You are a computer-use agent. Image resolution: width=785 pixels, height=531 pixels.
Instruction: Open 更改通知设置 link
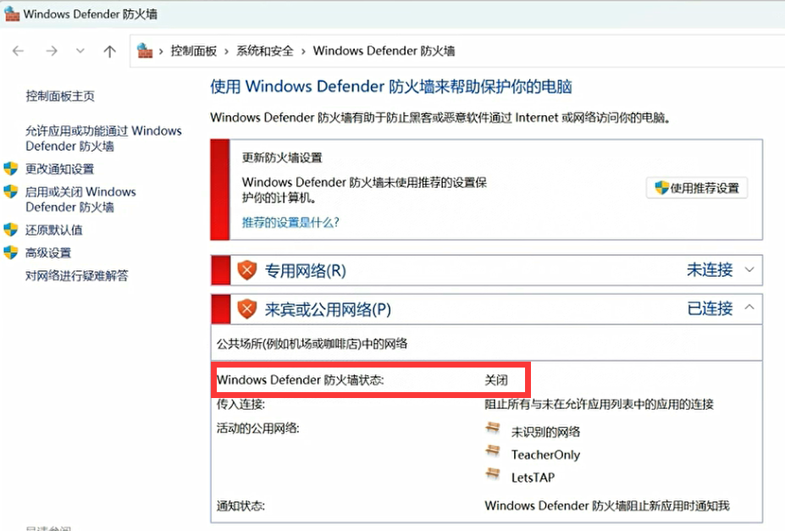59,169
